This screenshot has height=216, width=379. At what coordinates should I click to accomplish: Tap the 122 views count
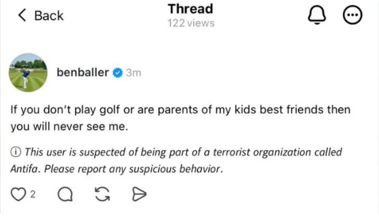click(191, 23)
